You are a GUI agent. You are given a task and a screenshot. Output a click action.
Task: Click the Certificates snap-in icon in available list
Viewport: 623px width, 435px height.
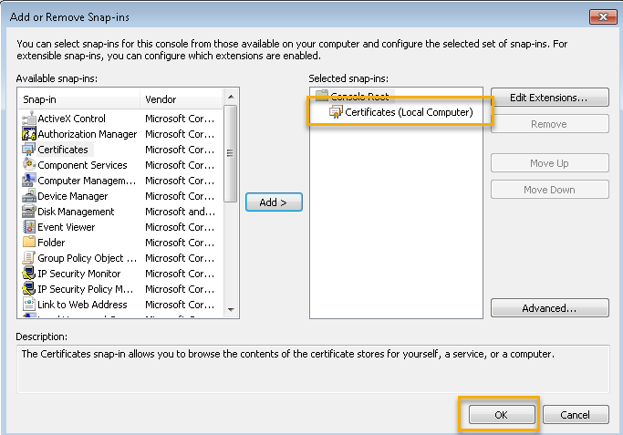click(x=28, y=150)
